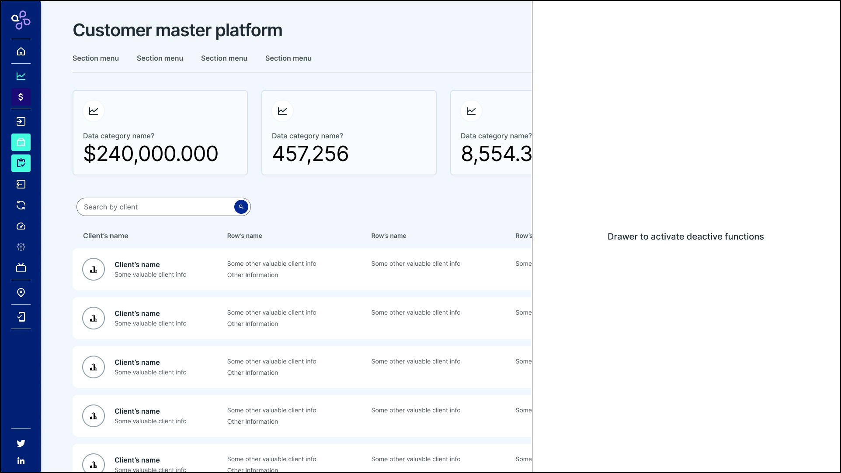The width and height of the screenshot is (841, 473).
Task: Select the clipboard checkmark sidebar icon
Action: tap(21, 163)
